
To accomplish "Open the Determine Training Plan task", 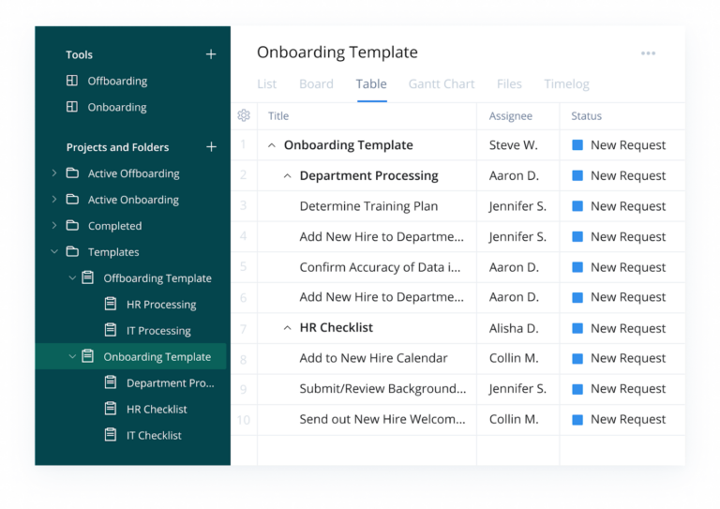I will tap(368, 206).
